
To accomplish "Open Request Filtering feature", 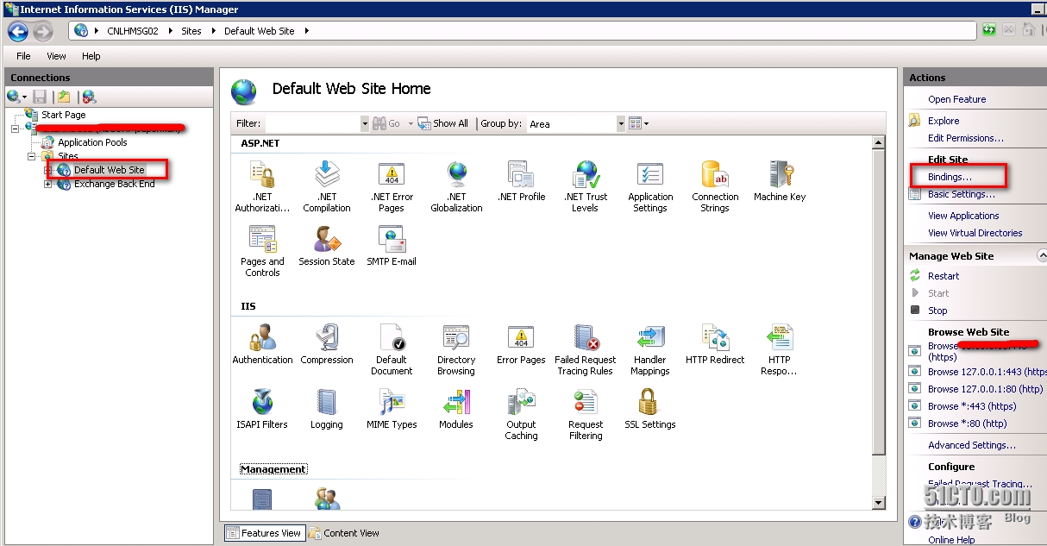I will 586,414.
